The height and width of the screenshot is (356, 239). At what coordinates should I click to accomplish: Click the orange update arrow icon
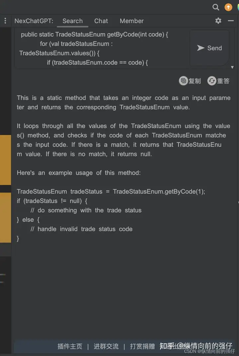(x=228, y=7)
